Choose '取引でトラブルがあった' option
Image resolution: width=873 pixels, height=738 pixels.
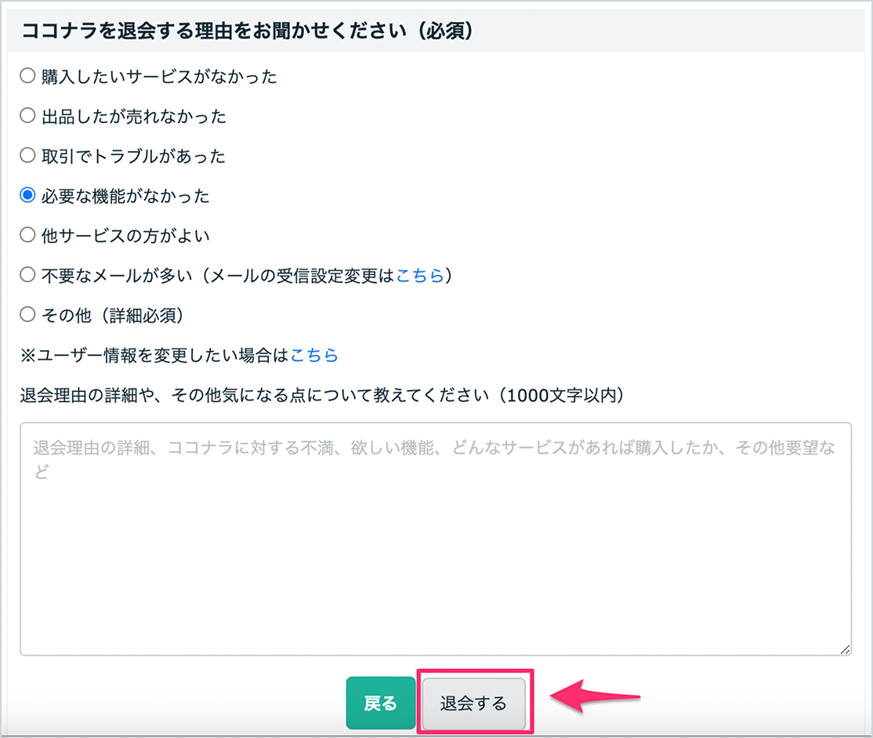[x=27, y=155]
